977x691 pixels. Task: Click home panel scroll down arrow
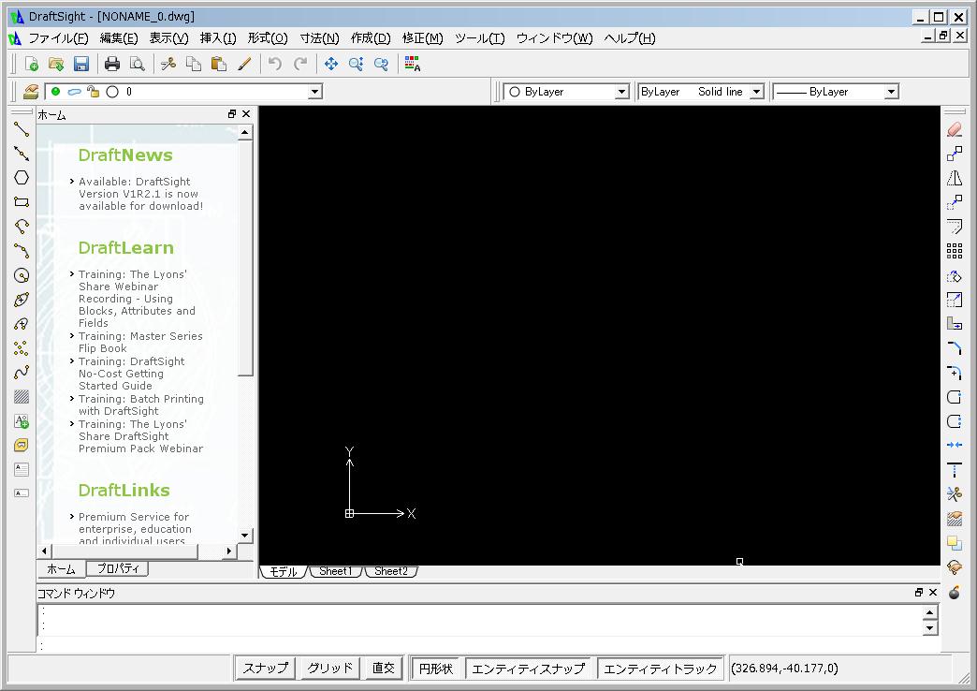pyautogui.click(x=245, y=535)
